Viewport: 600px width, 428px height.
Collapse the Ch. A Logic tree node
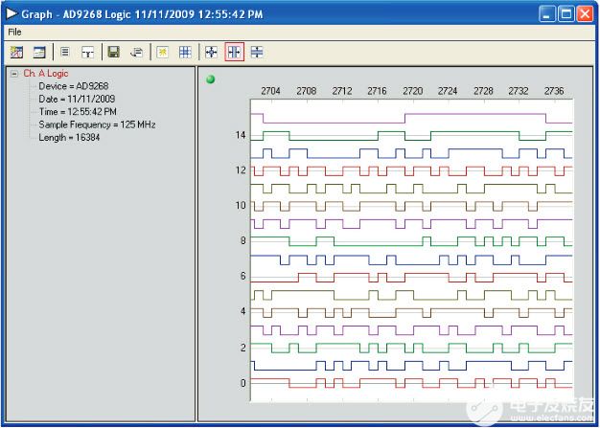click(x=14, y=74)
